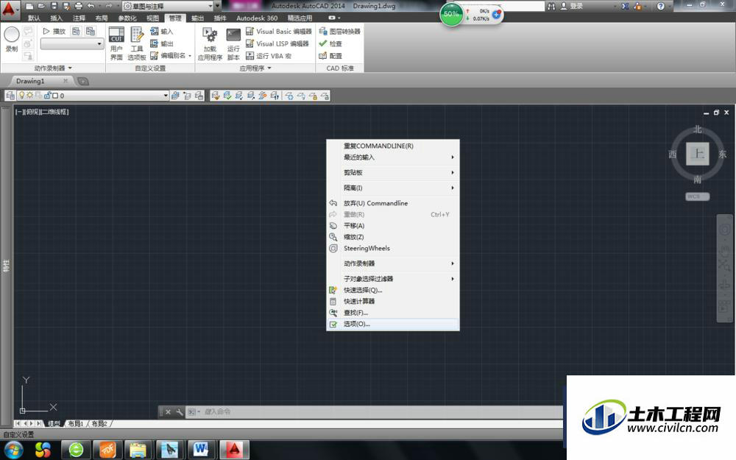Screen dimensions: 736x460
Task: Expand the Subobject Selection Filter submenu
Action: click(x=393, y=279)
